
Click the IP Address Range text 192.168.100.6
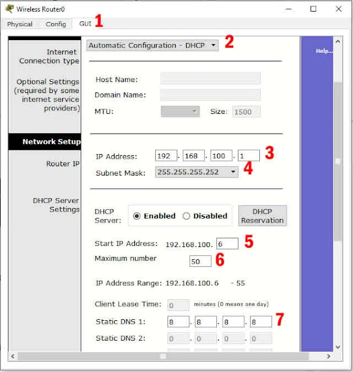pyautogui.click(x=192, y=283)
